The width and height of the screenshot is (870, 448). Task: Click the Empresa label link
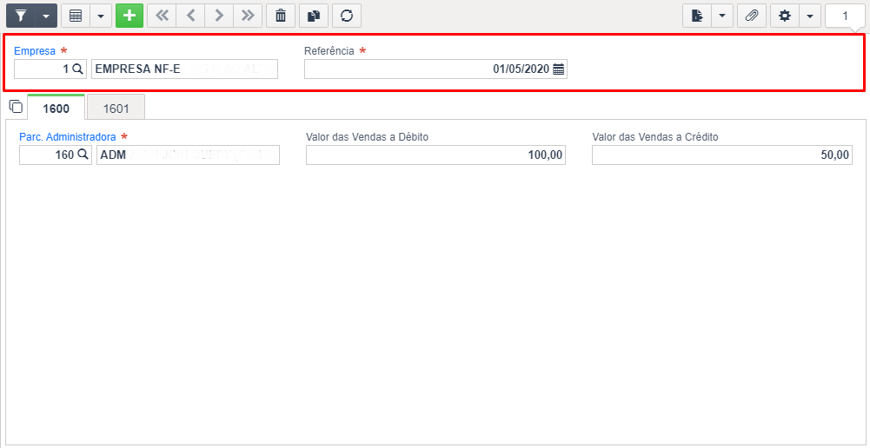tap(35, 51)
